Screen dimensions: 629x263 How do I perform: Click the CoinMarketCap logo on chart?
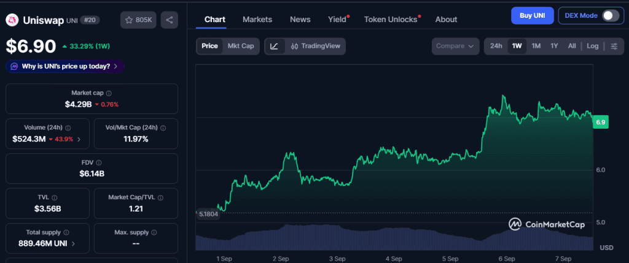(546, 224)
